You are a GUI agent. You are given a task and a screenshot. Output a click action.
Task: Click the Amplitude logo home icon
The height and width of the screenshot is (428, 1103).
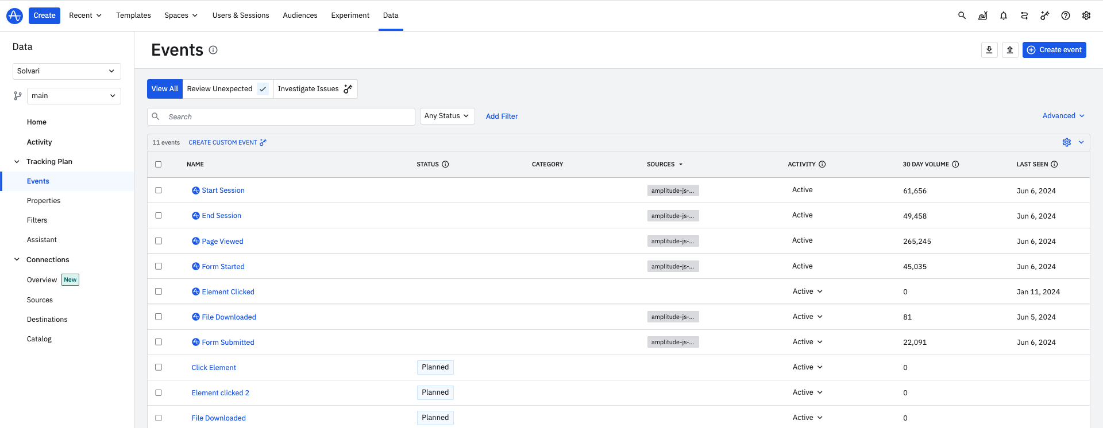point(14,15)
